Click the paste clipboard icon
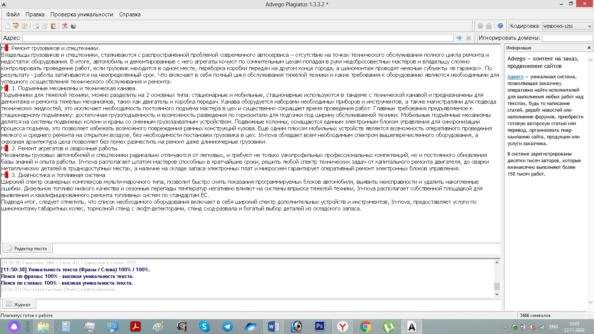Viewport: 594px width, 334px height. point(53,26)
